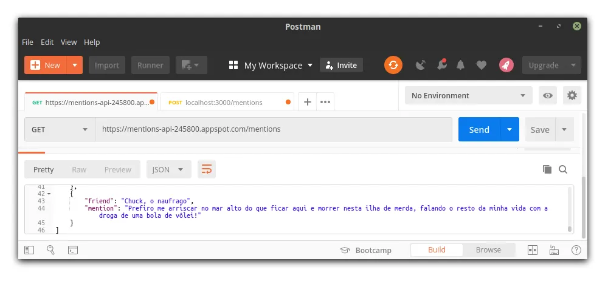
Task: Open the help question mark icon
Action: point(576,250)
